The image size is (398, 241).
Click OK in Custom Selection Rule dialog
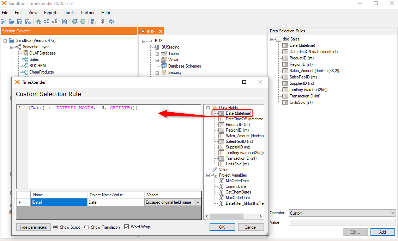coord(222,227)
